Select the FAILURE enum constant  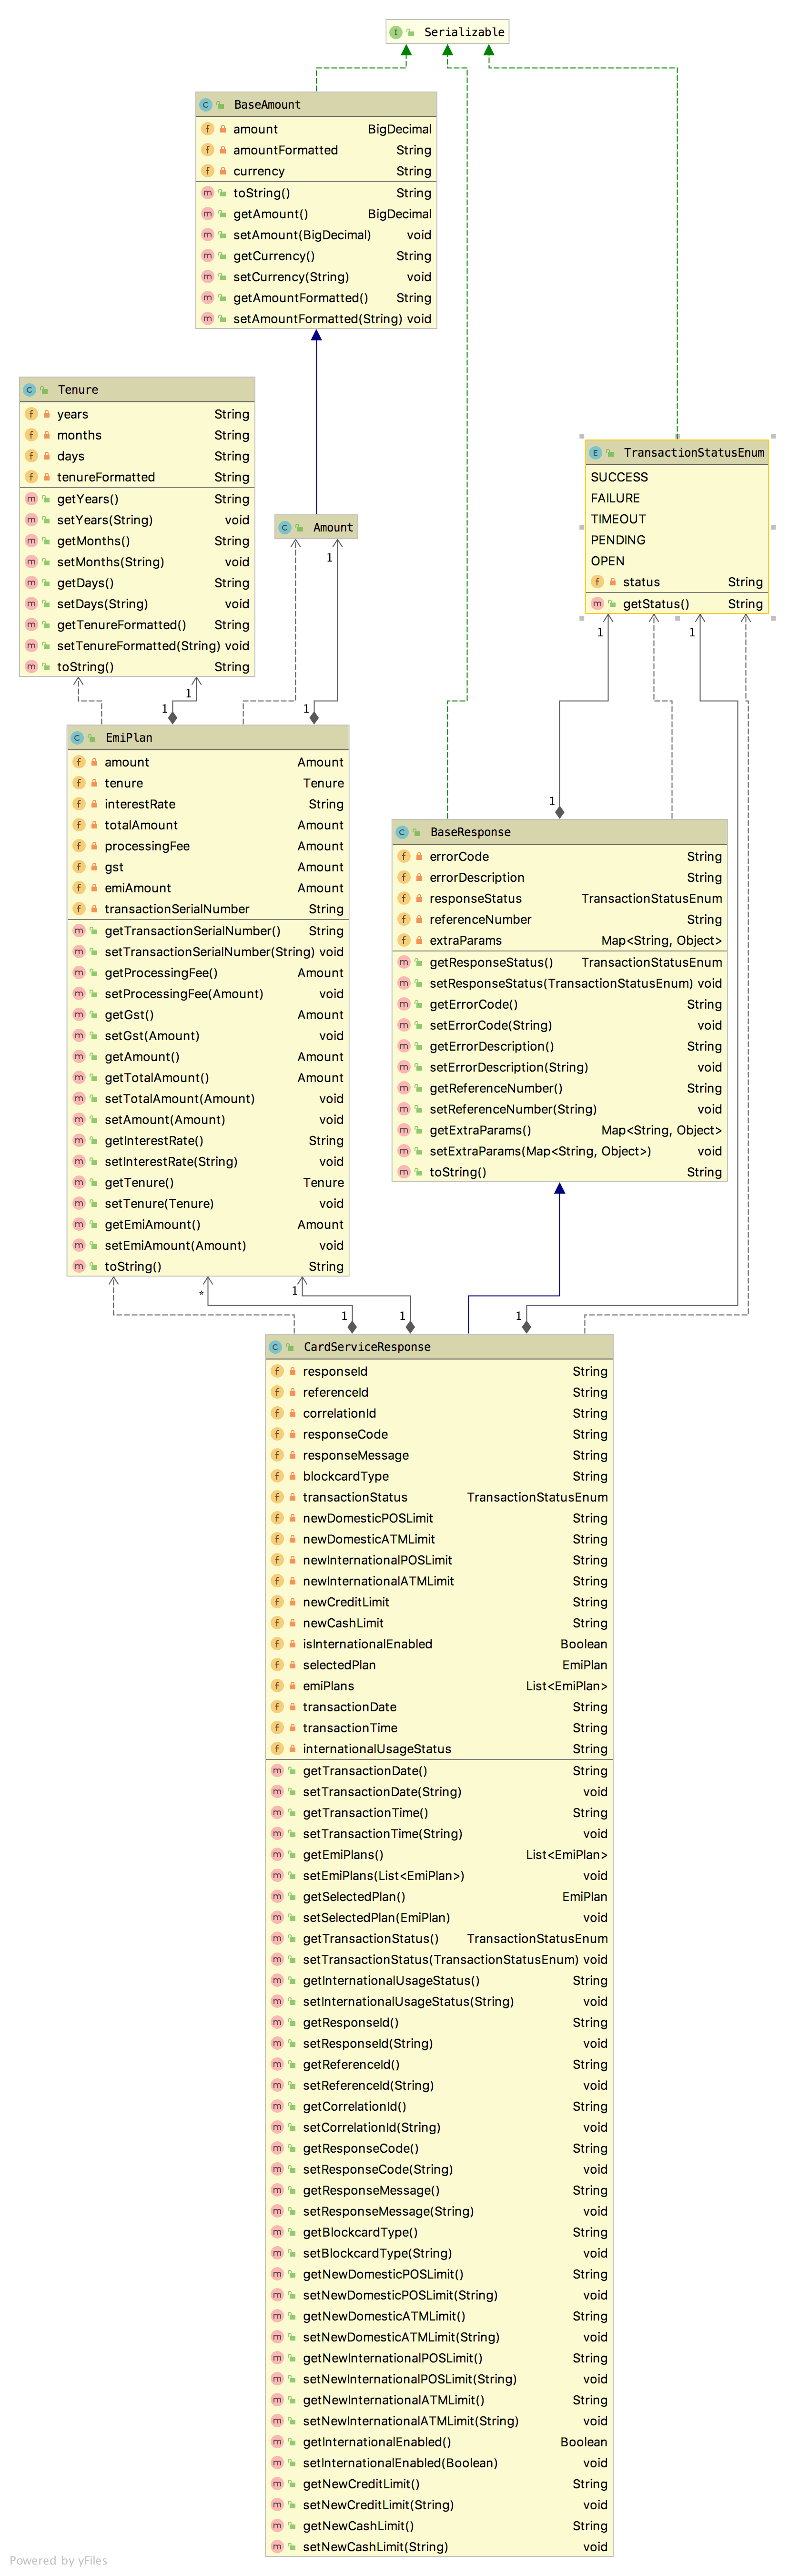615,498
